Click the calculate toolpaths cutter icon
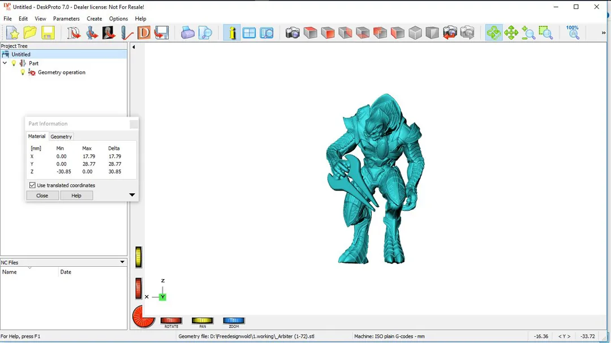 pyautogui.click(x=126, y=33)
